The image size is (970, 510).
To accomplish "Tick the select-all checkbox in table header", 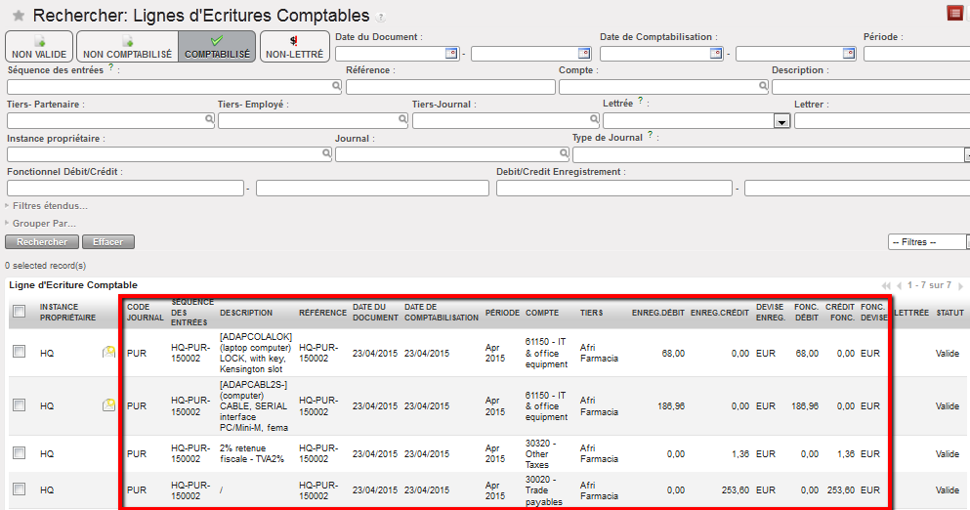I will (x=19, y=312).
